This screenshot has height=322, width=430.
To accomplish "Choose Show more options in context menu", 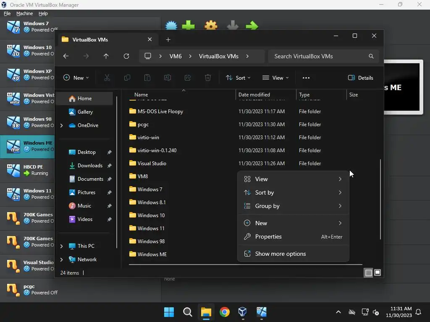I will 293,254.
